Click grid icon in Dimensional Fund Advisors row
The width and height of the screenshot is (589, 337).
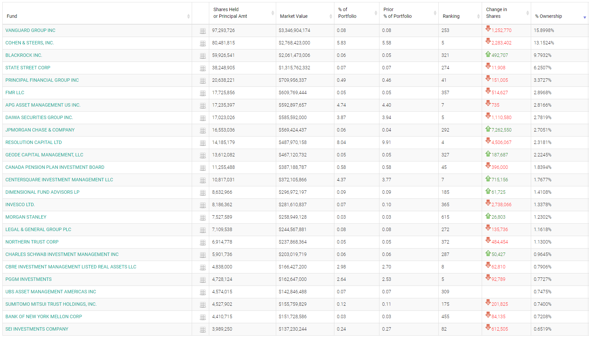click(203, 193)
